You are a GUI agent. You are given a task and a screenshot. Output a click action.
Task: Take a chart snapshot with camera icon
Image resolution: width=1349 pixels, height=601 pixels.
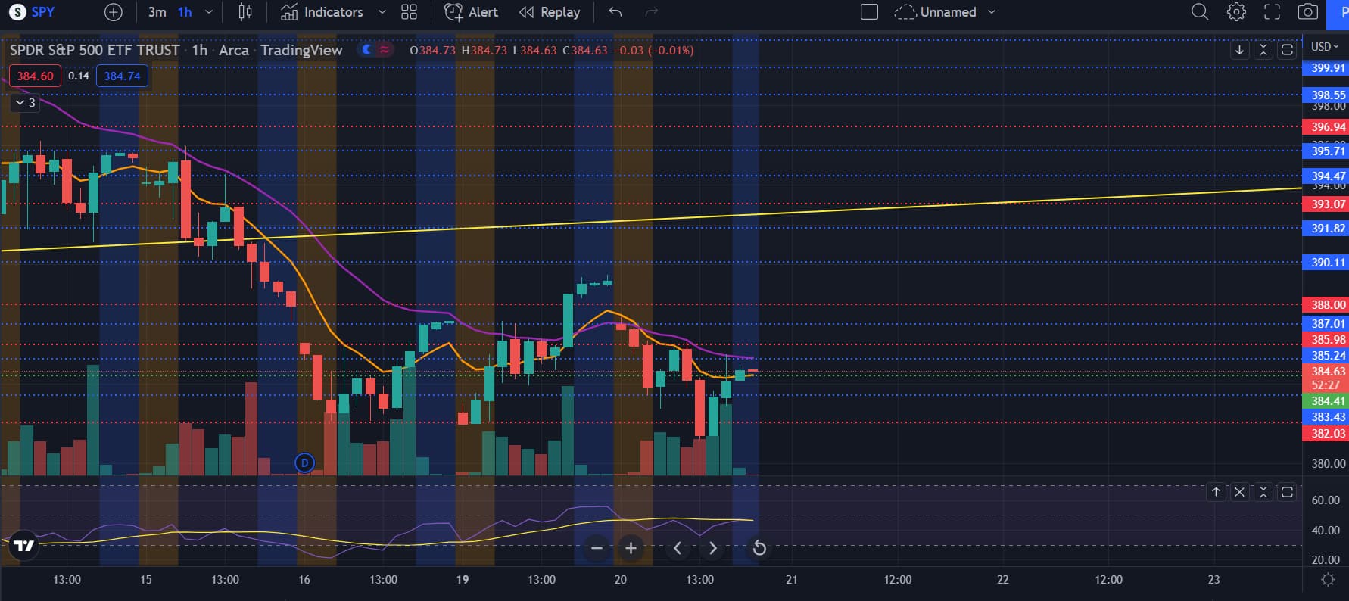pos(1307,12)
